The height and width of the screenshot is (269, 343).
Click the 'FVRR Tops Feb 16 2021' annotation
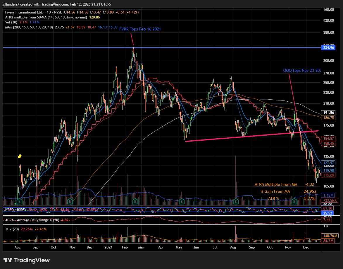tap(140, 29)
